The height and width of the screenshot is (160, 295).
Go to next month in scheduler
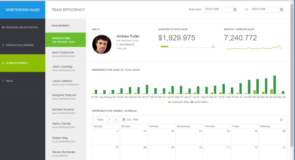click(x=116, y=120)
